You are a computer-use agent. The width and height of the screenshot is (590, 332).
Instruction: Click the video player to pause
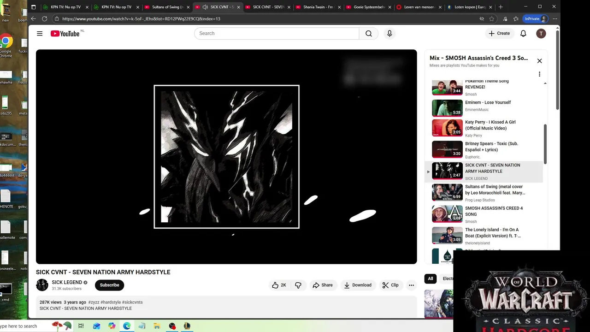226,157
